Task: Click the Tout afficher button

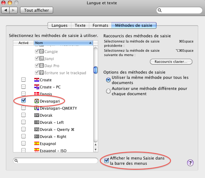Action: pyautogui.click(x=36, y=10)
